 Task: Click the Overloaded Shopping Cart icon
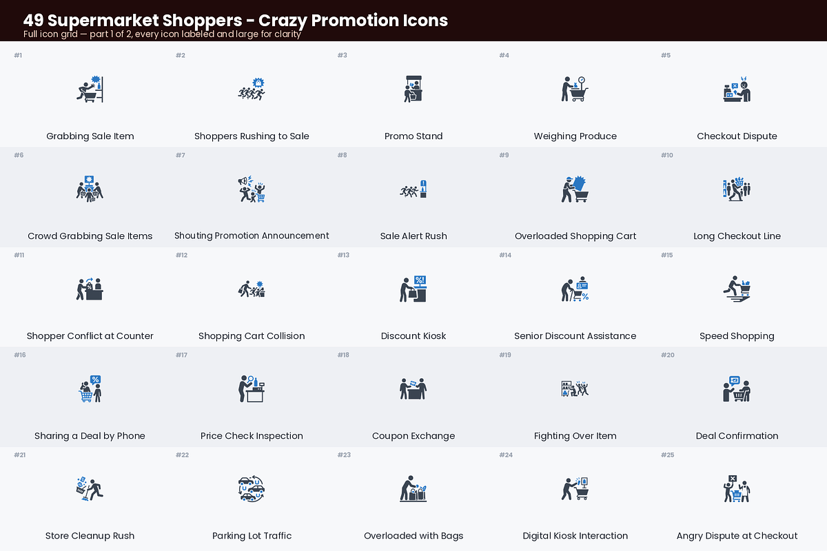pyautogui.click(x=575, y=189)
